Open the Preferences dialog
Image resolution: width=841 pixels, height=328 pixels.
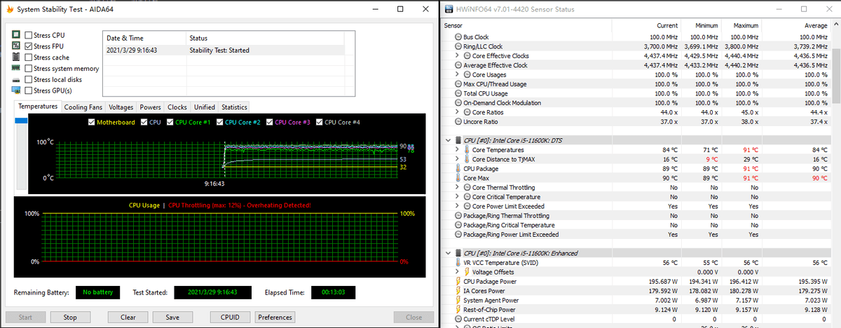pyautogui.click(x=275, y=317)
